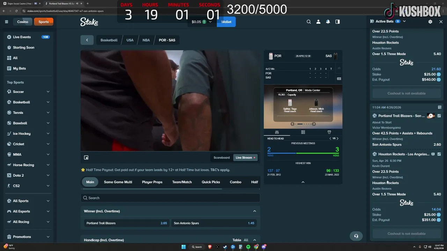Viewport: 447px width, 251px height.
Task: Toggle the bet slip panel icon
Action: tap(337, 22)
